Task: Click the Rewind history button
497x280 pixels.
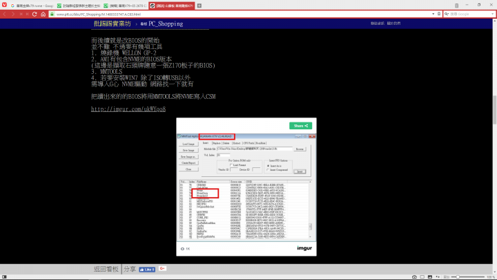Action: click(21, 15)
